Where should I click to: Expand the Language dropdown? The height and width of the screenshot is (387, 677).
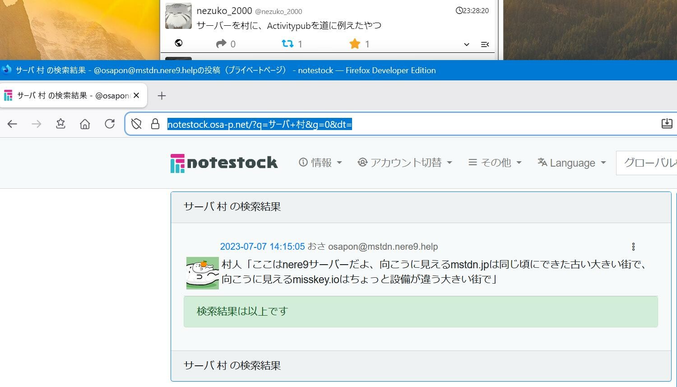(572, 163)
